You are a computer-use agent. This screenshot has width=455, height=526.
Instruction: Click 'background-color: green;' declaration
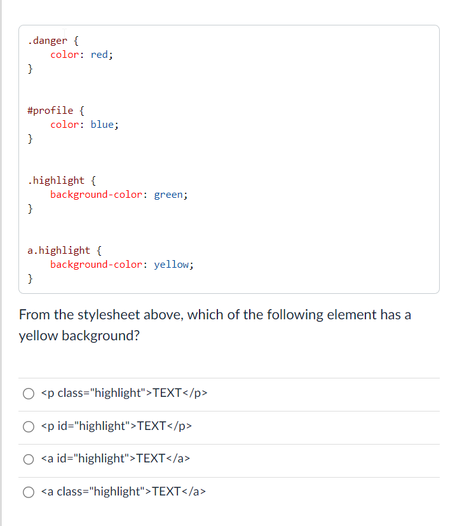click(x=119, y=195)
